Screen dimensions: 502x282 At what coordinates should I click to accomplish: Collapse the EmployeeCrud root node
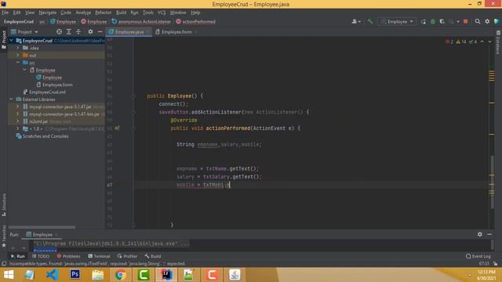point(11,41)
